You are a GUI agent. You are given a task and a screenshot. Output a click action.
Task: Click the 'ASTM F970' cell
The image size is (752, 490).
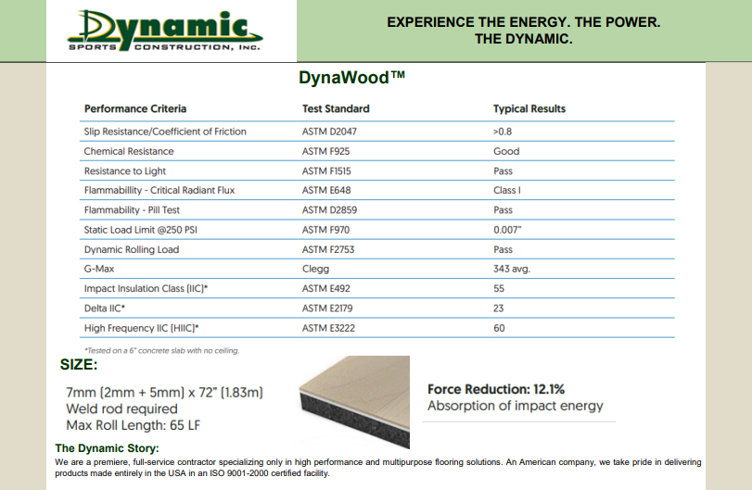pyautogui.click(x=326, y=230)
